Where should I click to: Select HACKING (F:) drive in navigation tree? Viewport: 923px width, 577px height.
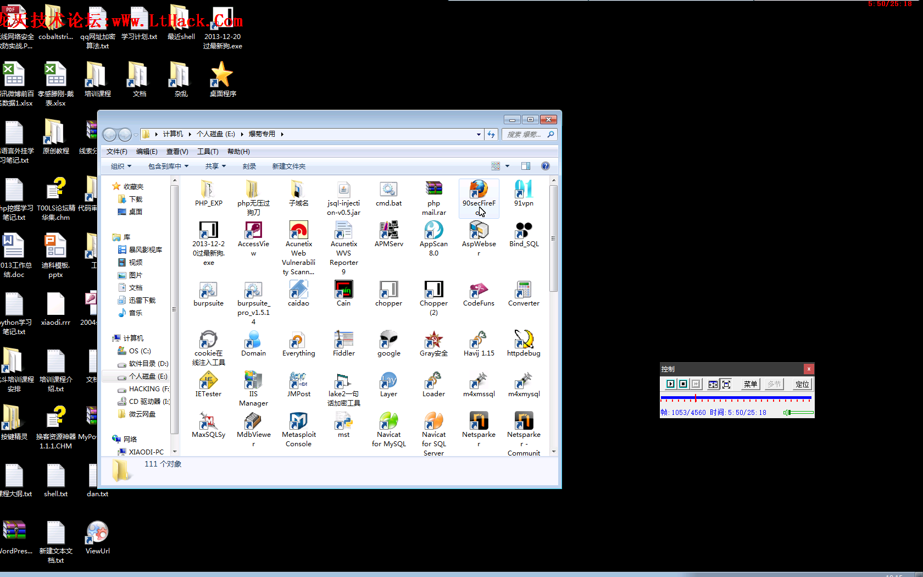tap(143, 389)
